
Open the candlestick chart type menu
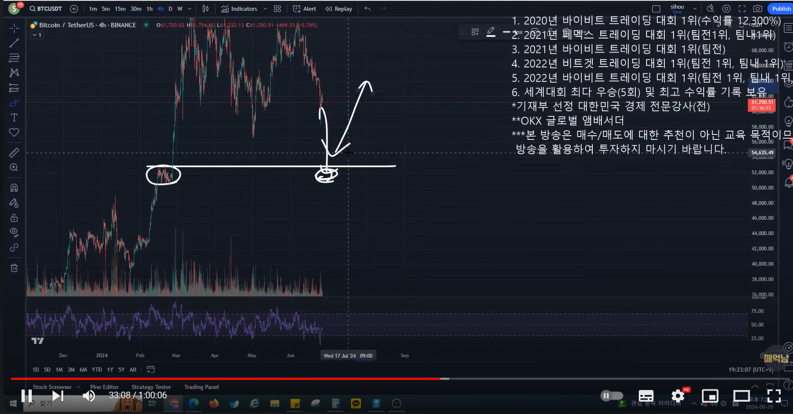(206, 9)
